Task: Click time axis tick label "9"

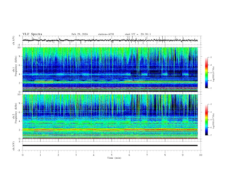Action: click(183, 155)
